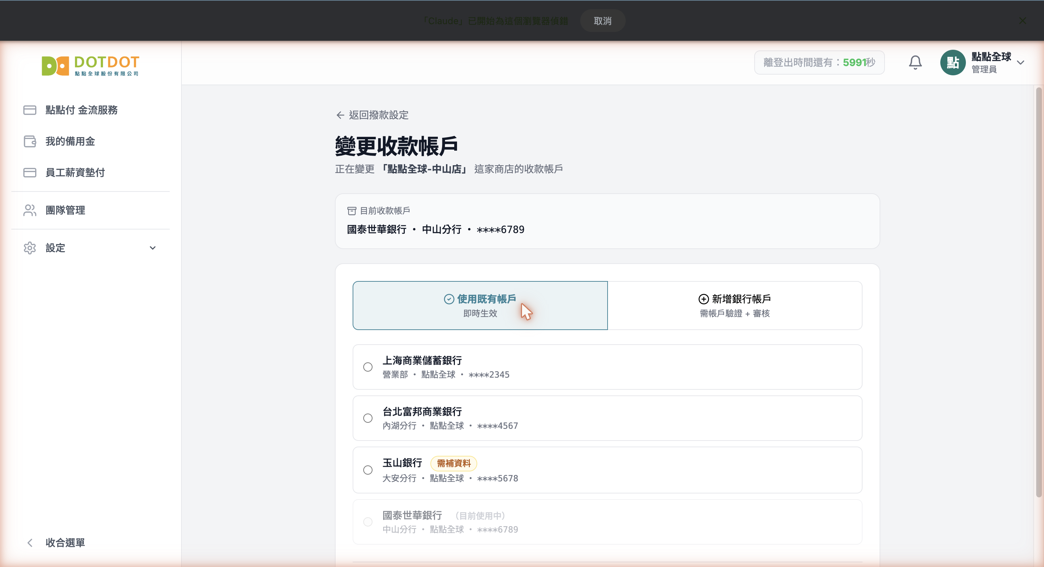Image resolution: width=1044 pixels, height=567 pixels.
Task: Cancel debugging with the 取消 button
Action: (x=603, y=21)
